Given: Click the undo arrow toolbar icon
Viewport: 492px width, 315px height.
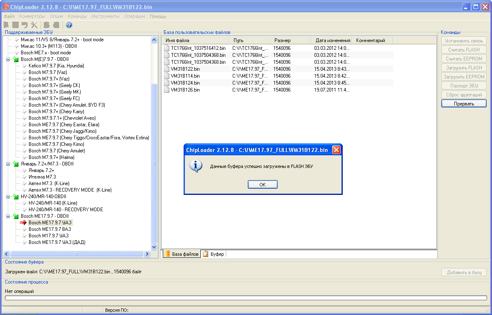Looking at the screenshot, I should coord(25,25).
